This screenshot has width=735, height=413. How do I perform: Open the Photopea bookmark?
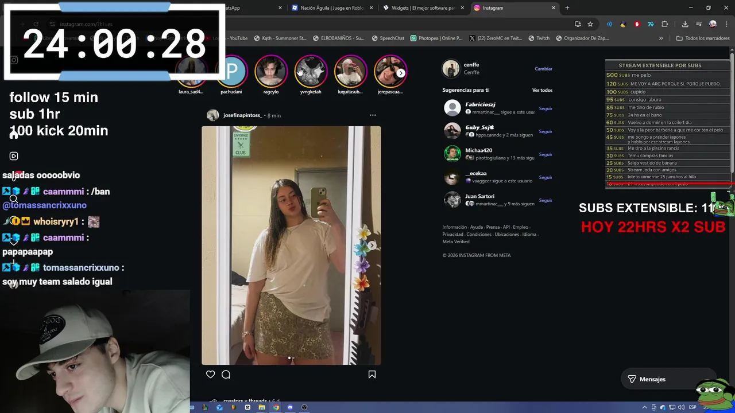point(436,38)
